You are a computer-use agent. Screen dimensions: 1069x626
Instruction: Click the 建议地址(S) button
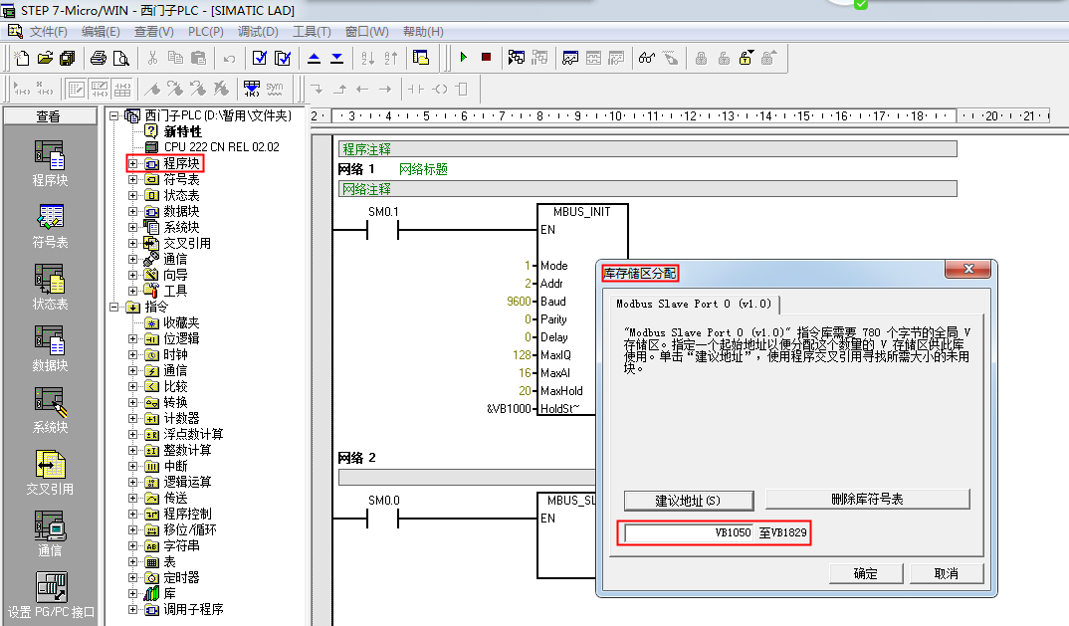tap(689, 500)
